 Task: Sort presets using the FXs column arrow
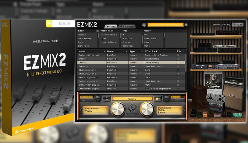pyautogui.click(x=183, y=51)
